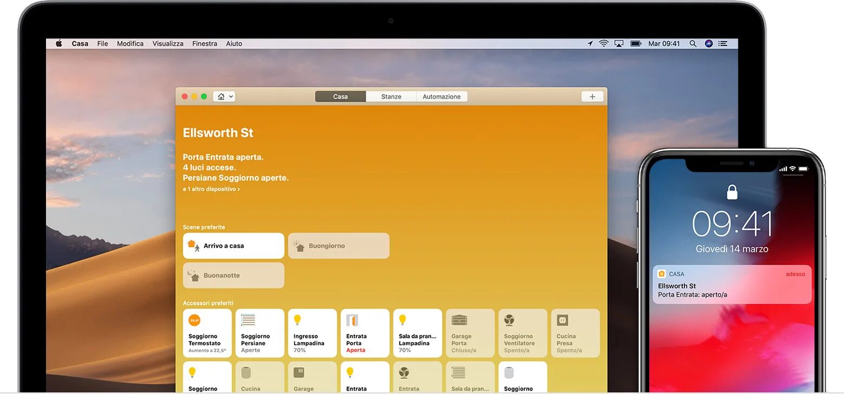Toggle the cut-off Soggiorno light bulb tile
Image resolution: width=844 pixels, height=394 pixels.
pyautogui.click(x=207, y=377)
